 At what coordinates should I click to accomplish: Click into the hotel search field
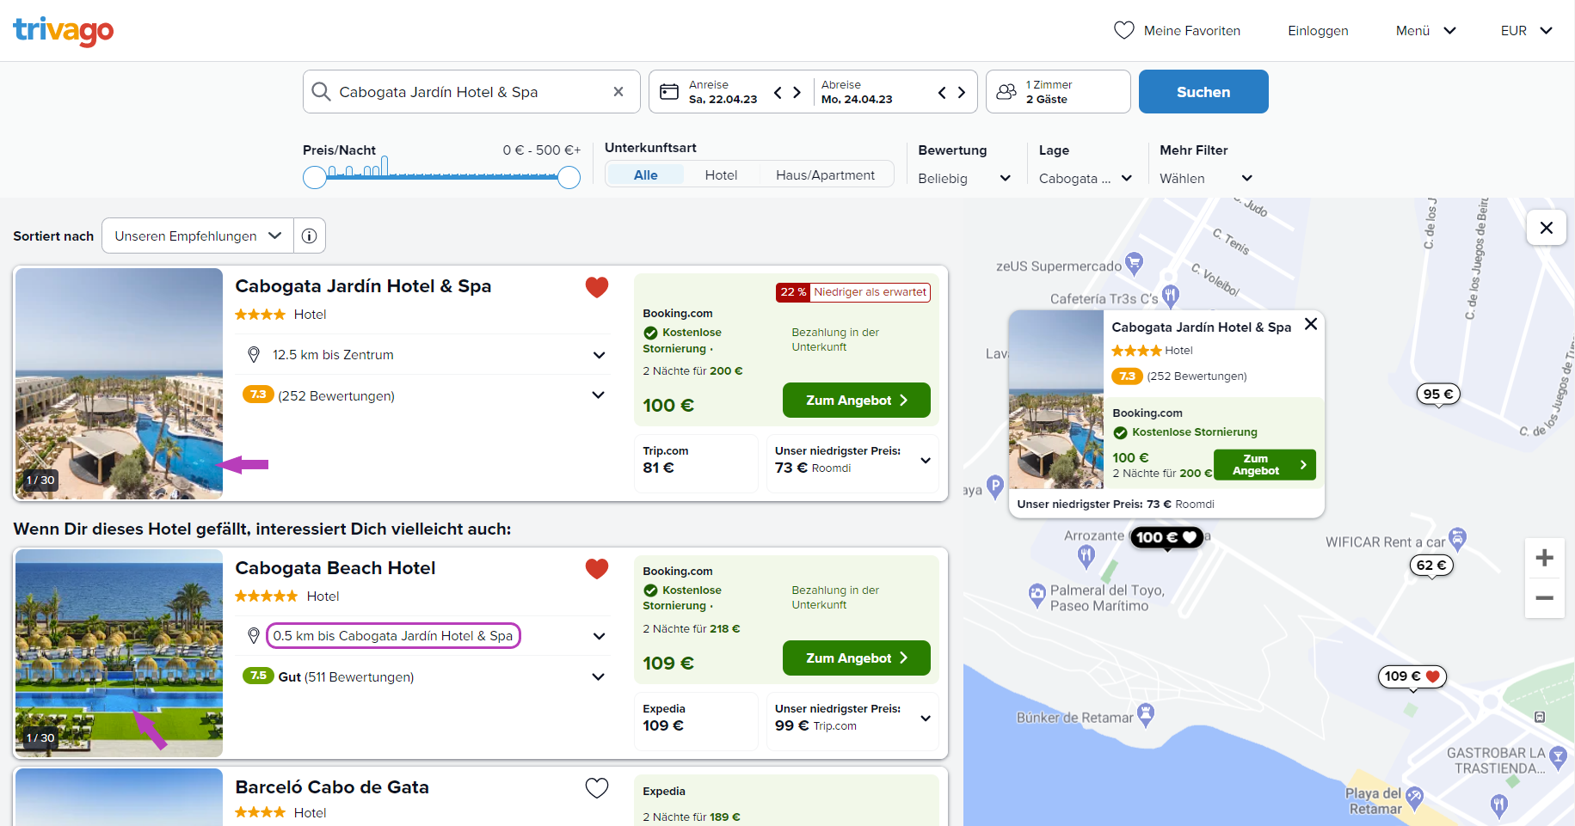tap(471, 92)
